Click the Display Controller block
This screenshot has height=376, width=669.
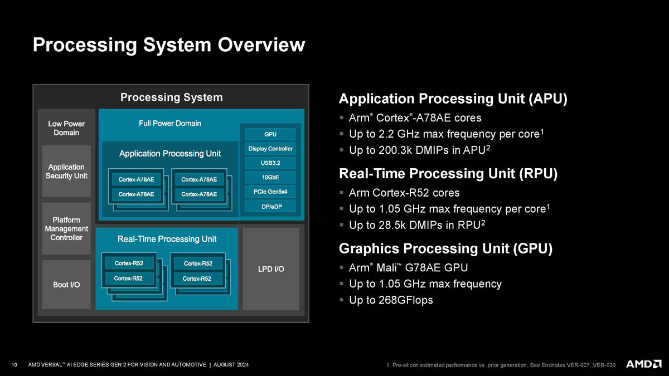[270, 149]
